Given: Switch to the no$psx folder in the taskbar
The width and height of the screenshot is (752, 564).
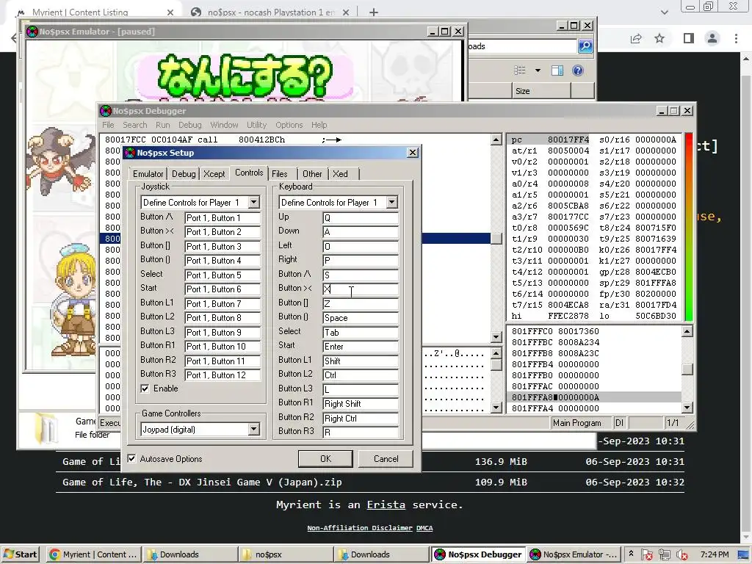Looking at the screenshot, I should [x=286, y=554].
